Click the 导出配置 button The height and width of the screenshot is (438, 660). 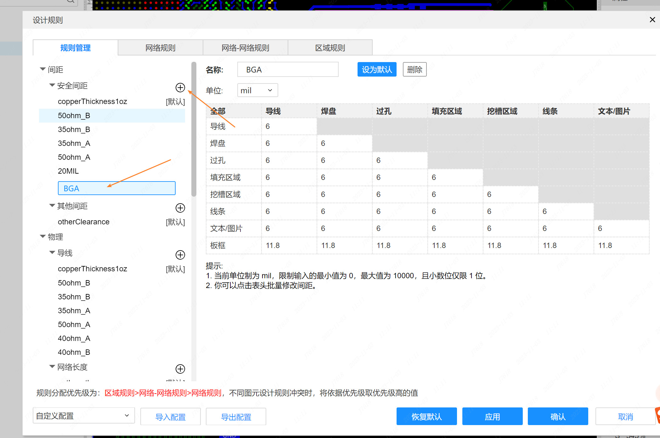[236, 417]
